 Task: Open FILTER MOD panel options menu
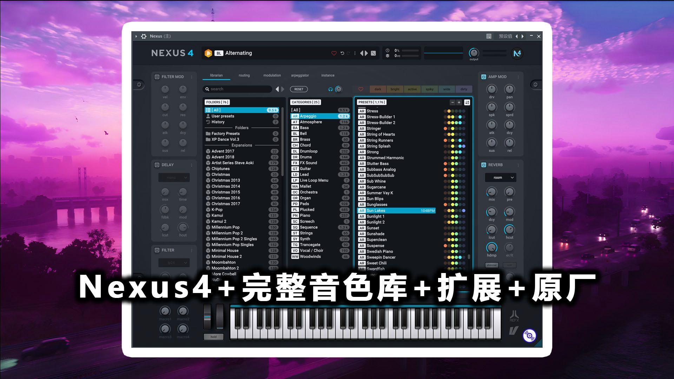pos(192,77)
